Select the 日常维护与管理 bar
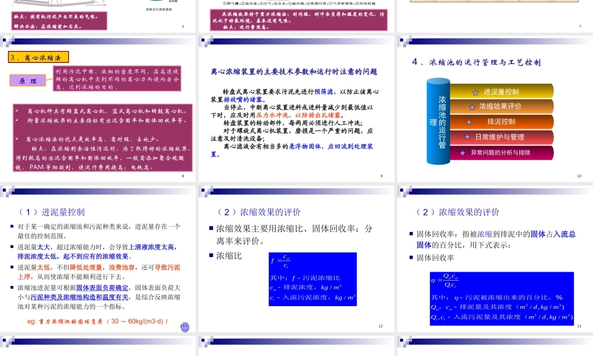593x356 pixels. [502, 137]
